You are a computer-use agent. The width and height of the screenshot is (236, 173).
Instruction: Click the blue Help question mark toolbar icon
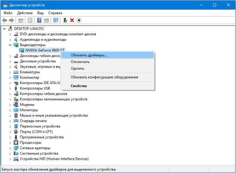click(x=39, y=20)
